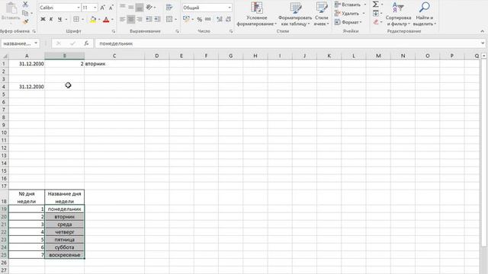Open the Общий number format dropdown
The image size is (488, 274).
click(x=230, y=8)
